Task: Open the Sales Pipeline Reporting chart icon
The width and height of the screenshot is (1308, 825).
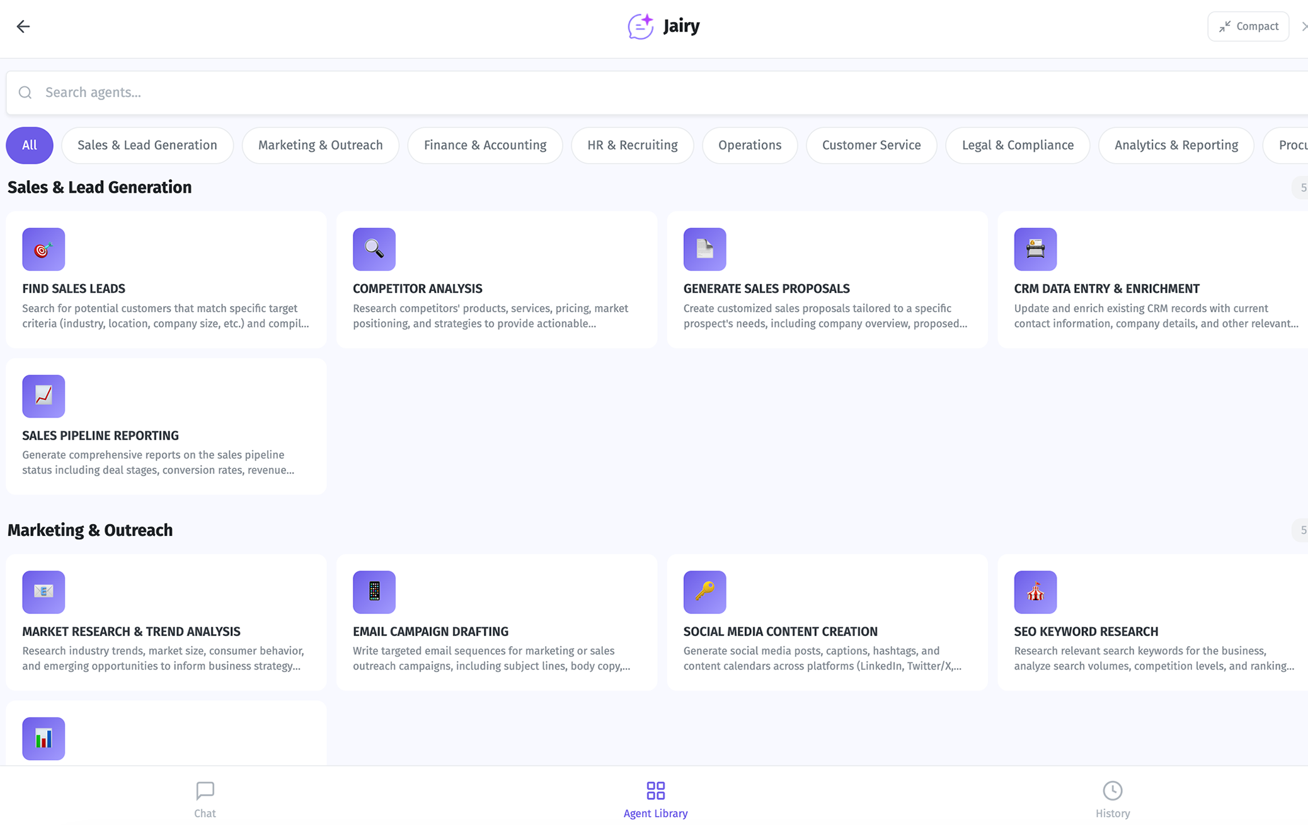Action: tap(43, 396)
